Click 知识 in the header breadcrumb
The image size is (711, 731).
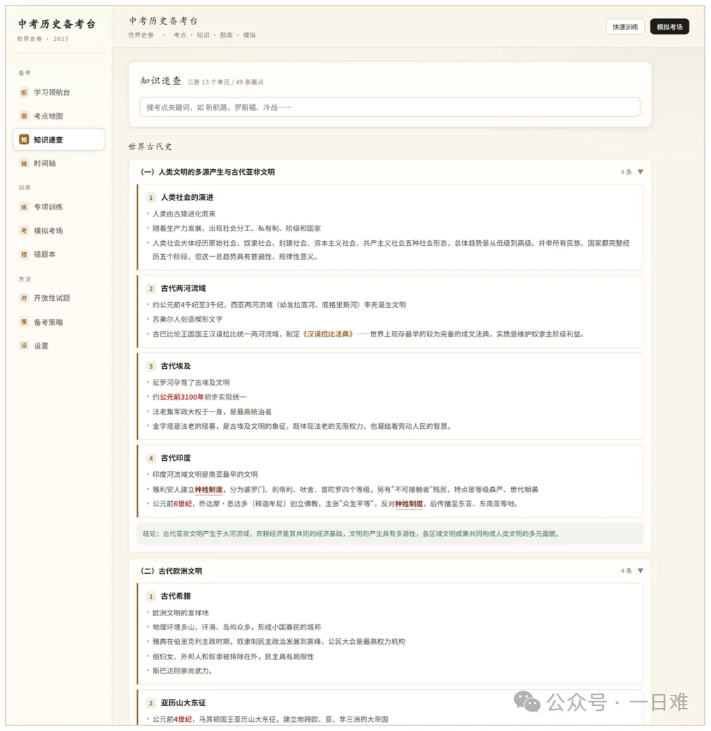click(x=203, y=35)
